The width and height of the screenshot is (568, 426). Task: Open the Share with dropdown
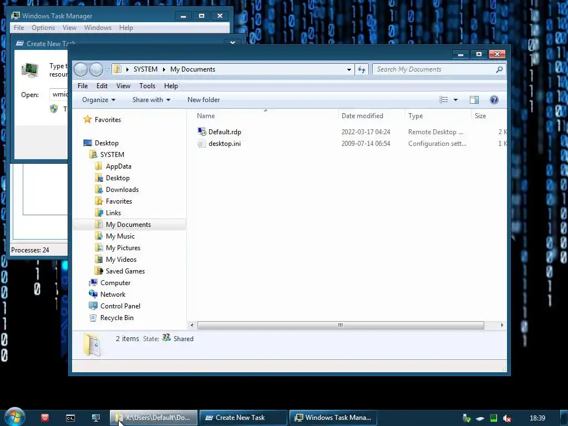pos(151,100)
